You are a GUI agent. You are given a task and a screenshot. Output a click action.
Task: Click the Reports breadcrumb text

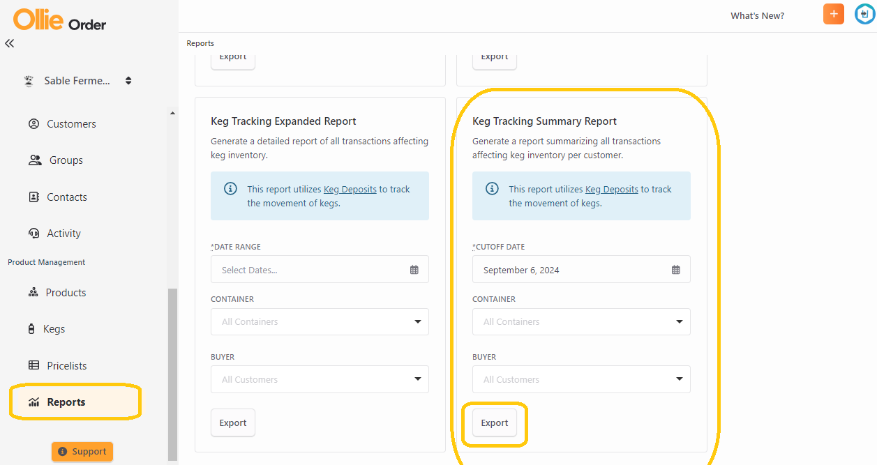(200, 43)
